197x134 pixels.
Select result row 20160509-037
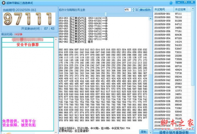tap(172, 98)
